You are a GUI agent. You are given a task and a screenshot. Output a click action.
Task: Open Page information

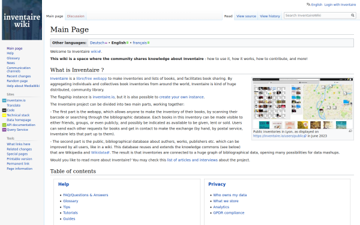click(x=20, y=169)
